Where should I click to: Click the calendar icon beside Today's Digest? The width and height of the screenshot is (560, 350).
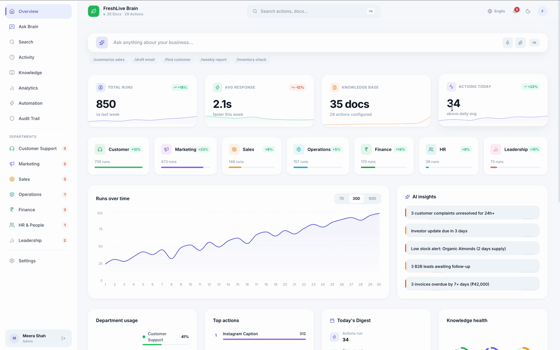[x=332, y=321]
